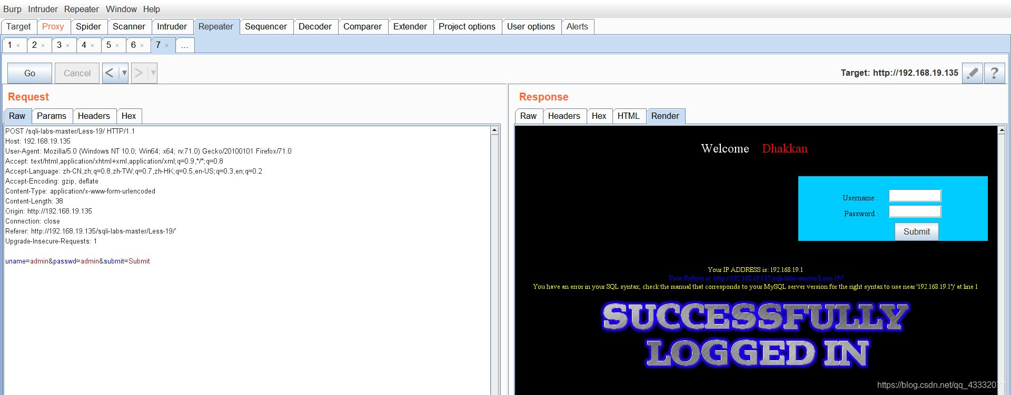Switch to the Extender tab

410,27
